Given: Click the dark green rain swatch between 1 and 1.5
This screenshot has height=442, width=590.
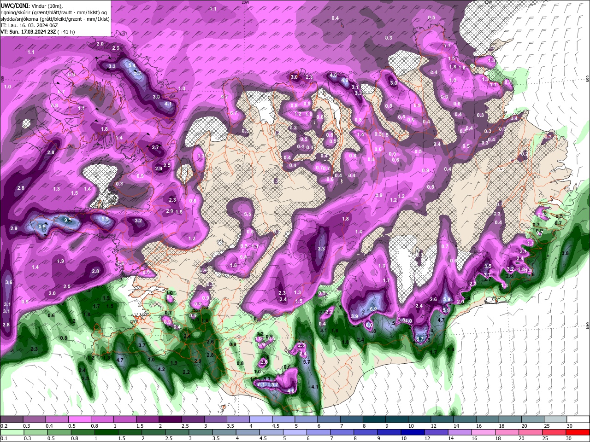Looking at the screenshot, I should (x=106, y=432).
